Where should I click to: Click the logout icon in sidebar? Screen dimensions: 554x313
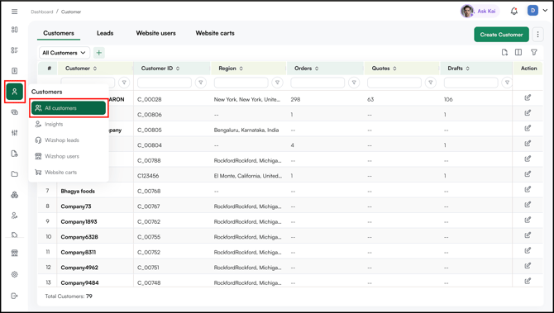pyautogui.click(x=15, y=296)
